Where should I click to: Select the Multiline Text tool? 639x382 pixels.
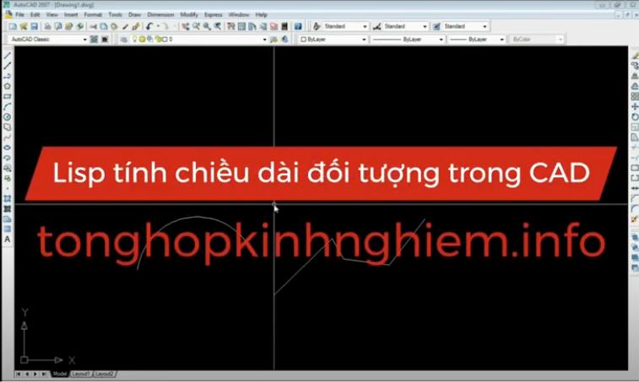tap(8, 239)
